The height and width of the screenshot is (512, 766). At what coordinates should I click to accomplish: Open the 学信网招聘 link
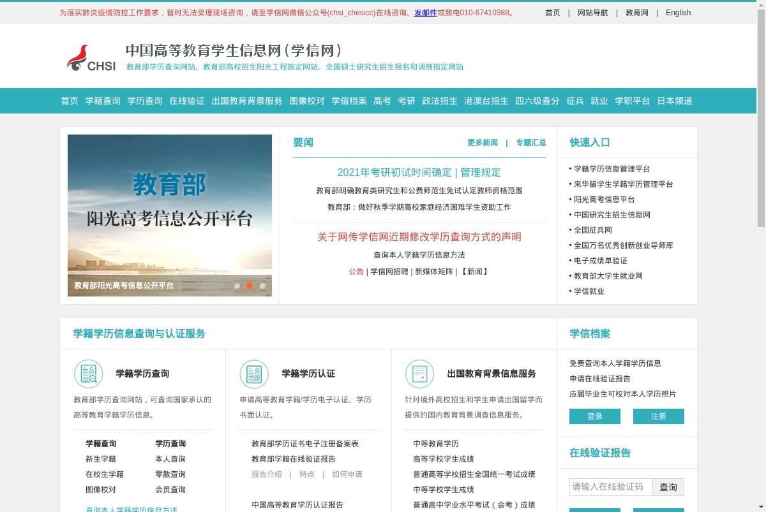[x=389, y=272]
